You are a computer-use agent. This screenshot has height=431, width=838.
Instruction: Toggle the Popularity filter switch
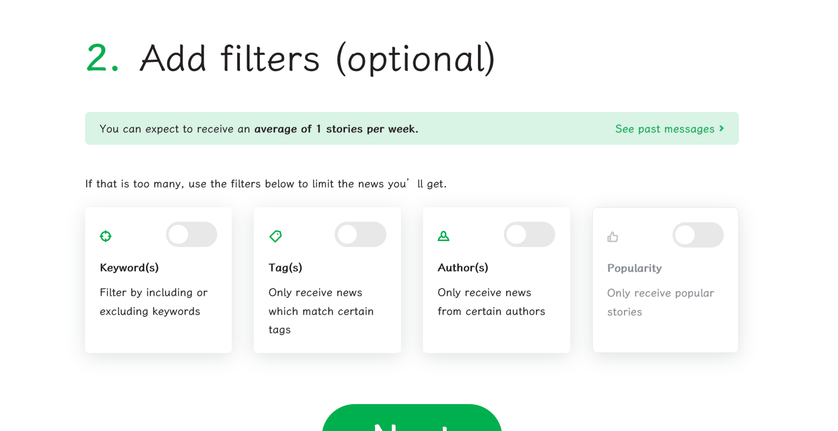click(698, 235)
